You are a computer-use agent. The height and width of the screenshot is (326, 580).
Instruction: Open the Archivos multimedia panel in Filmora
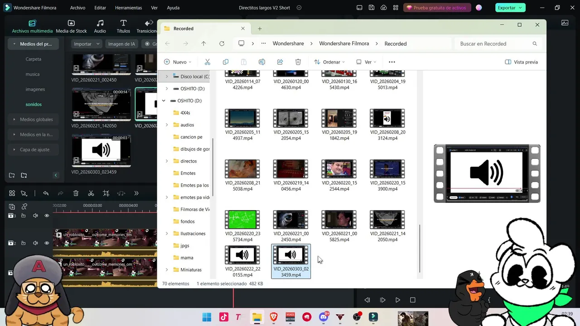coord(32,27)
